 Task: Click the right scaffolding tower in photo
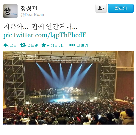point(108,77)
